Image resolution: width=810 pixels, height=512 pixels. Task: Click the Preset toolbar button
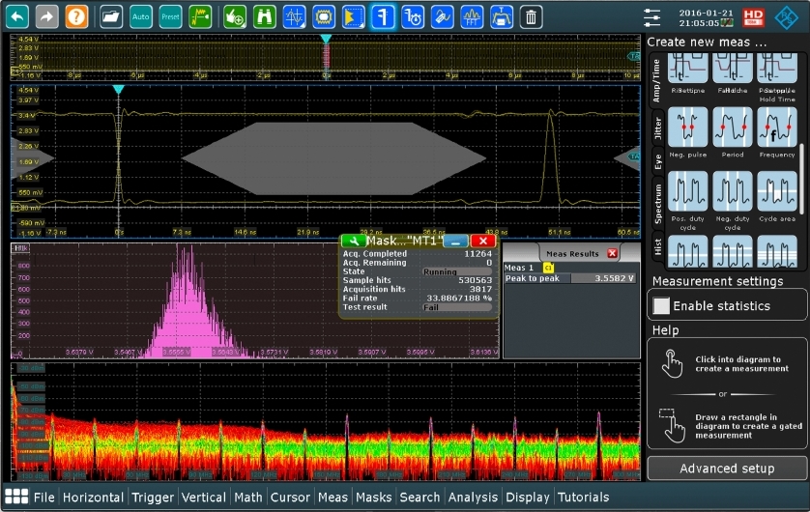(x=170, y=16)
